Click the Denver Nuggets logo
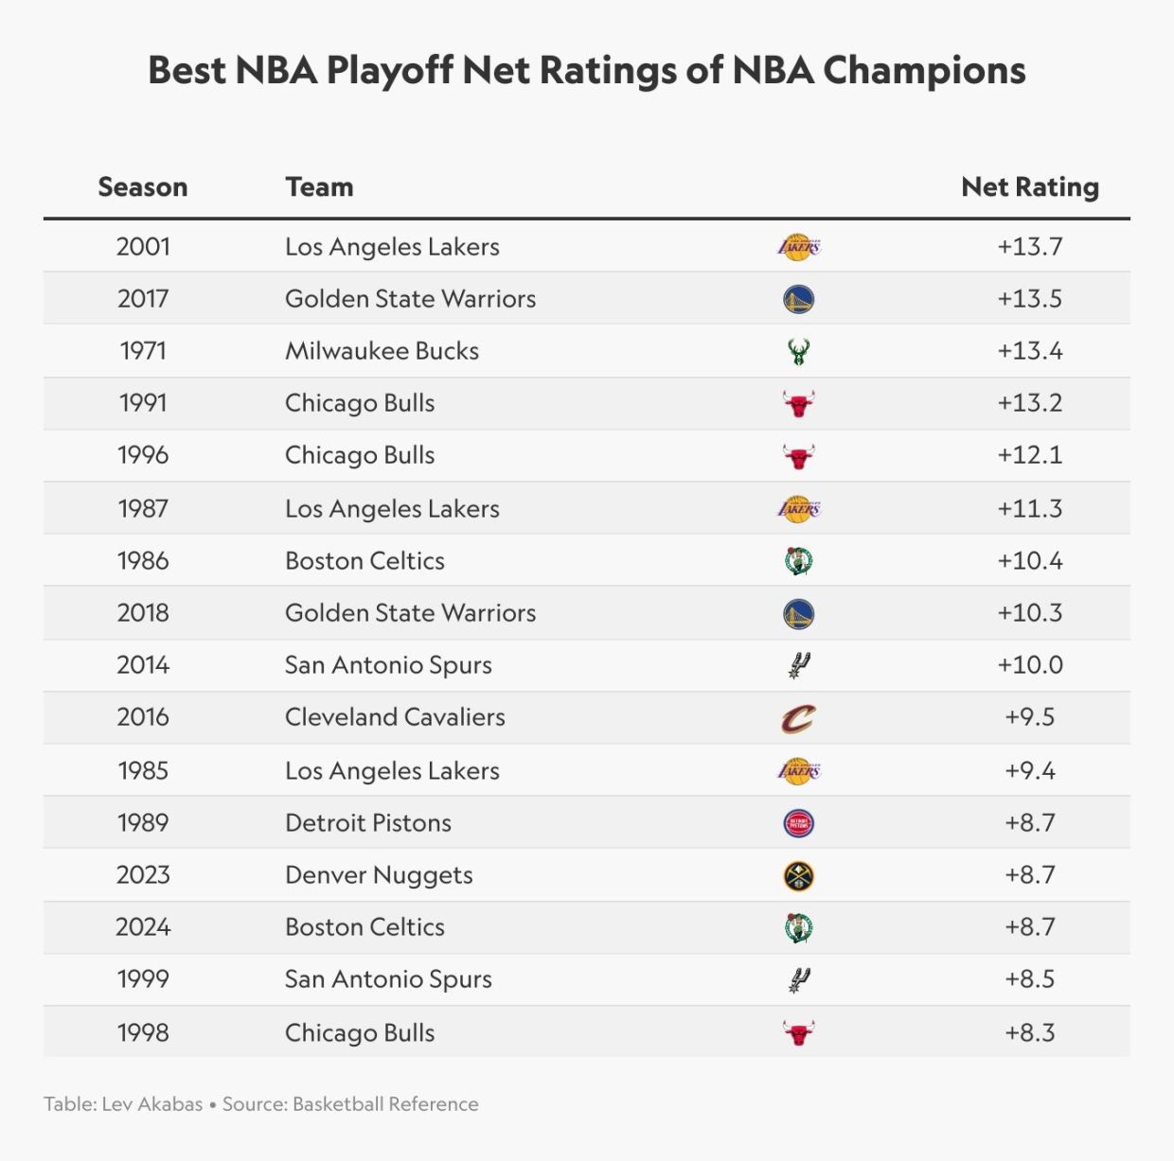Image resolution: width=1174 pixels, height=1161 pixels. pos(798,875)
